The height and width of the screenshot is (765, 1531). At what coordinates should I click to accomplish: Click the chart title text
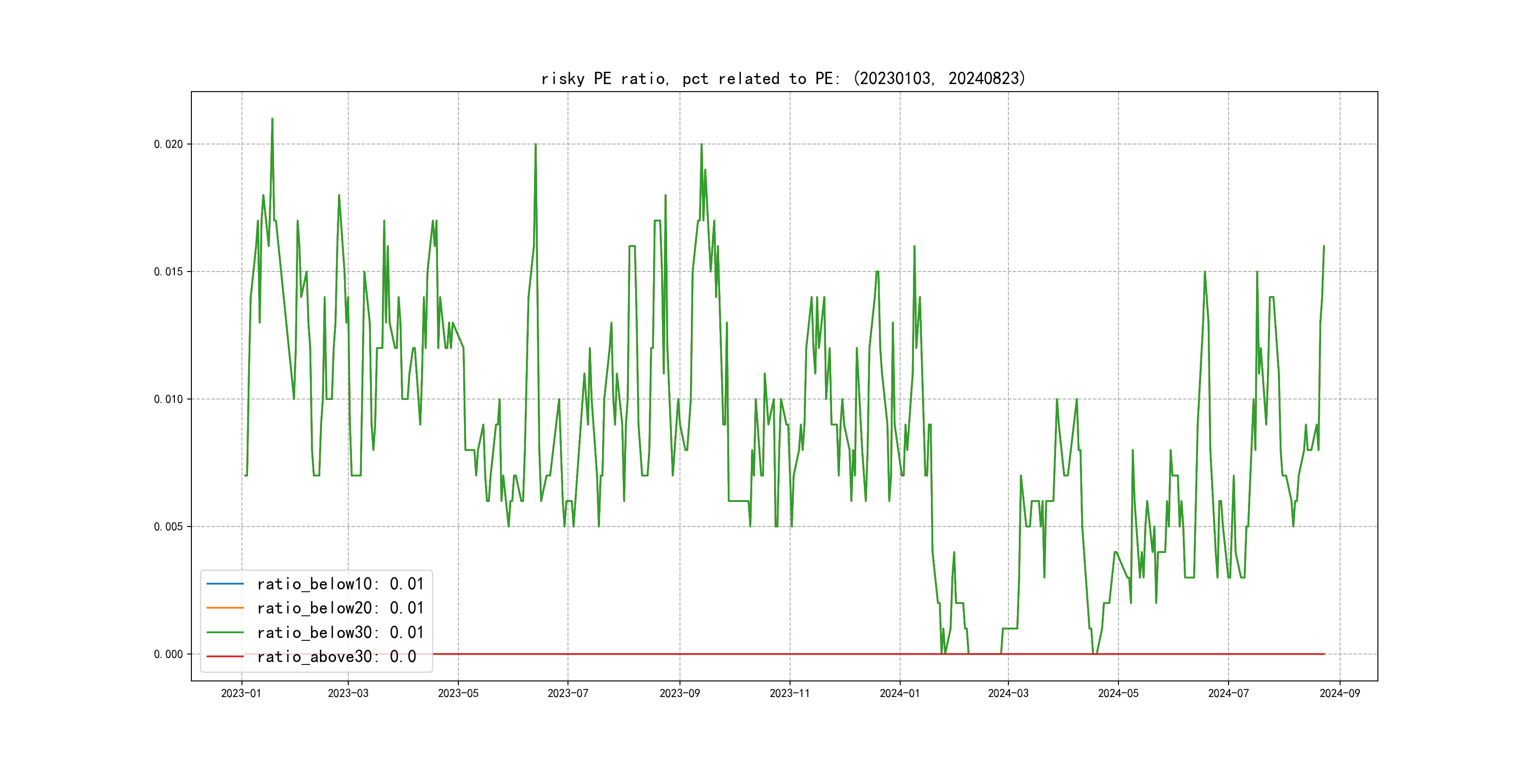point(783,78)
